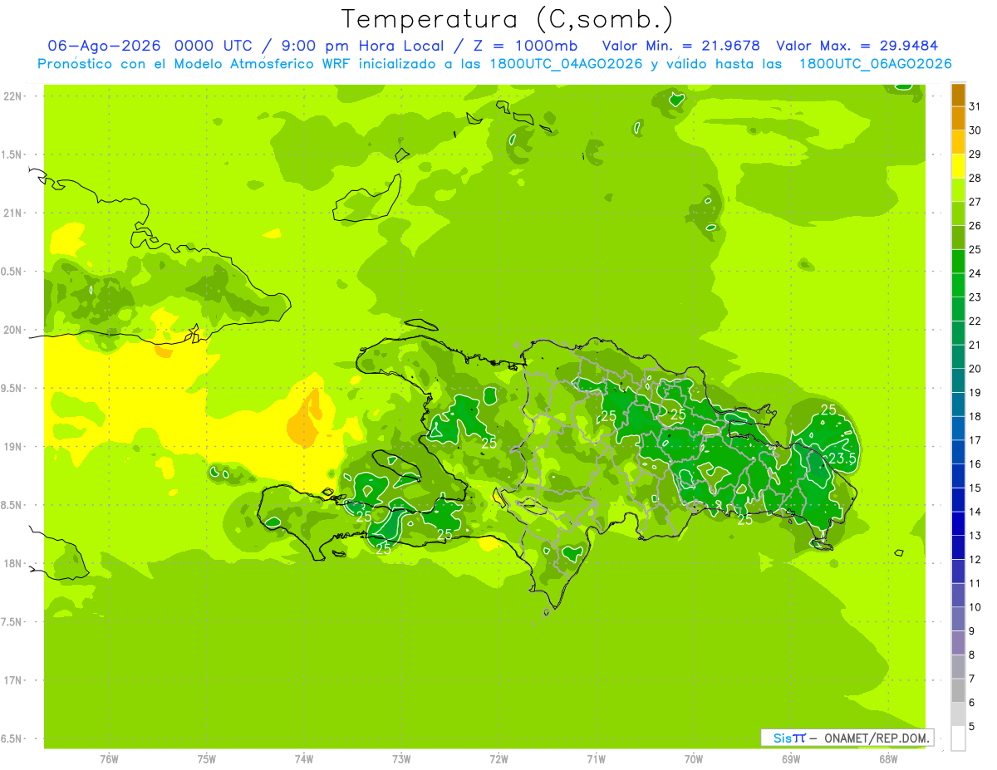Click the longitude axis label "73W"
The height and width of the screenshot is (770, 997).
(x=401, y=759)
